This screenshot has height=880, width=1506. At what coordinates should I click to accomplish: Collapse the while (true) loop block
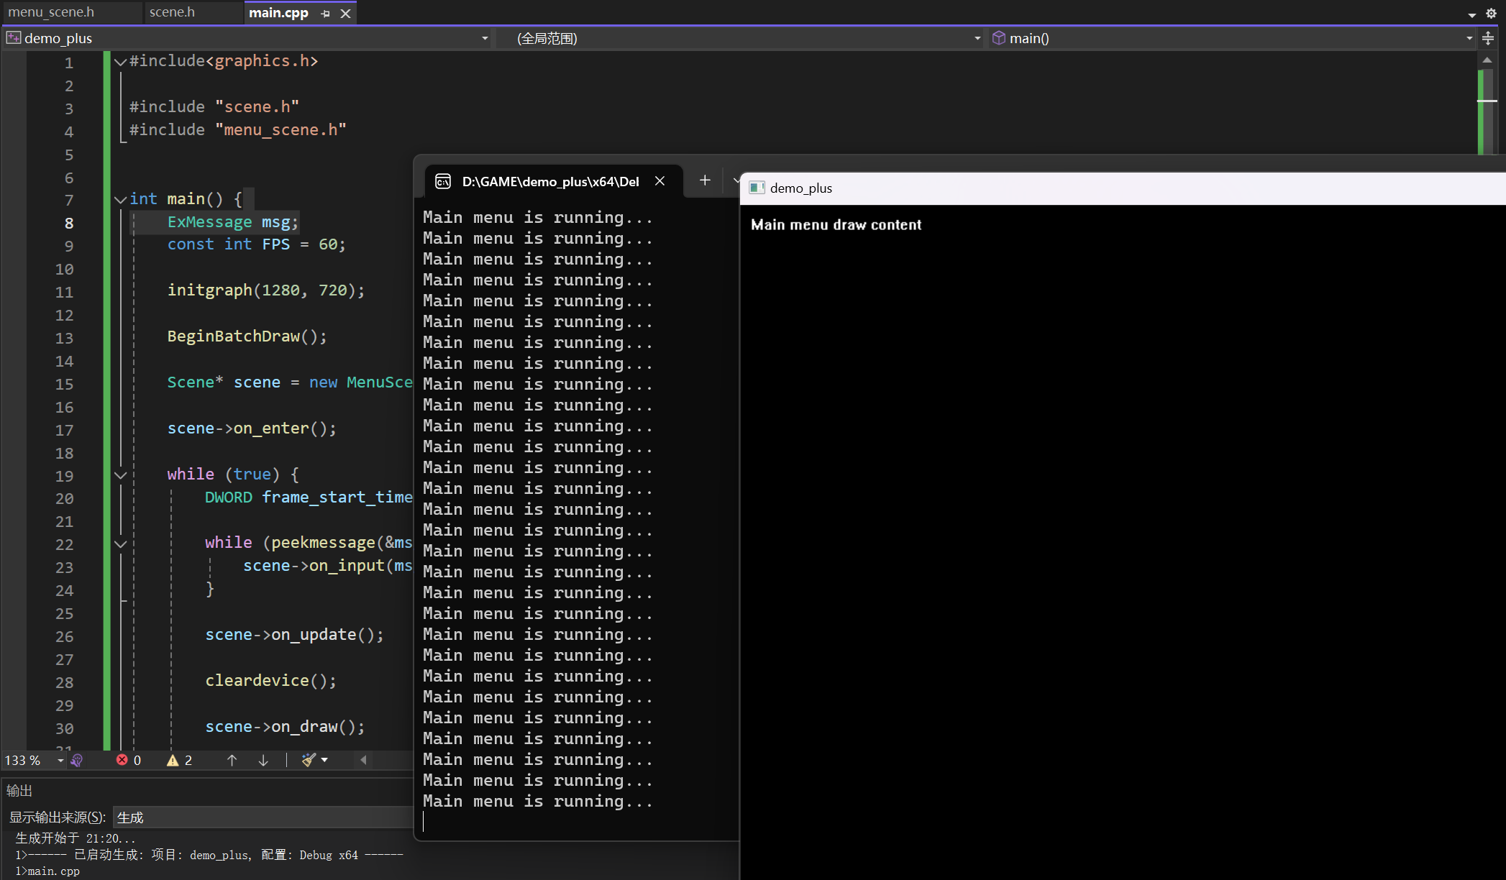point(121,475)
